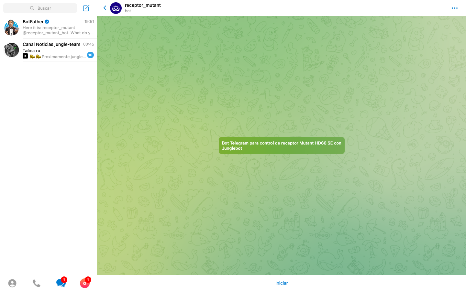Click the receptor_mutant bot avatar
Image resolution: width=466 pixels, height=291 pixels.
click(116, 8)
